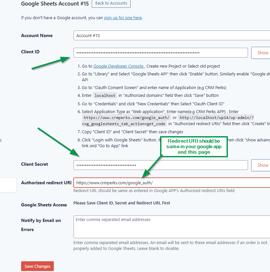Select the Client Secret field

(161, 165)
